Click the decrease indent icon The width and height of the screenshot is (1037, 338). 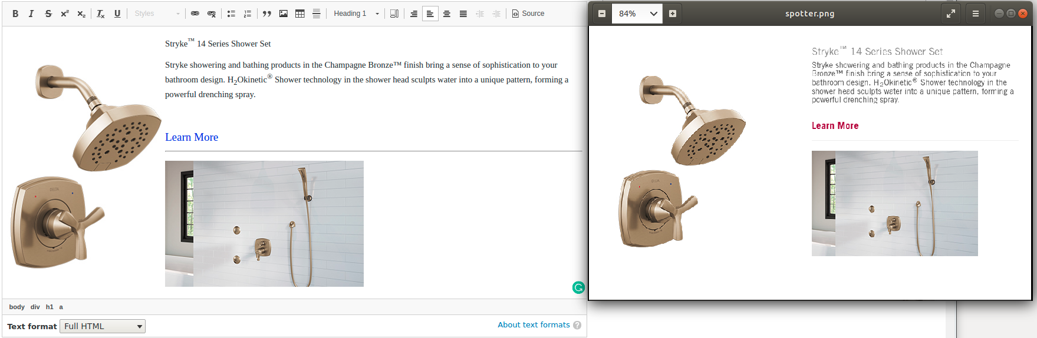coord(480,14)
